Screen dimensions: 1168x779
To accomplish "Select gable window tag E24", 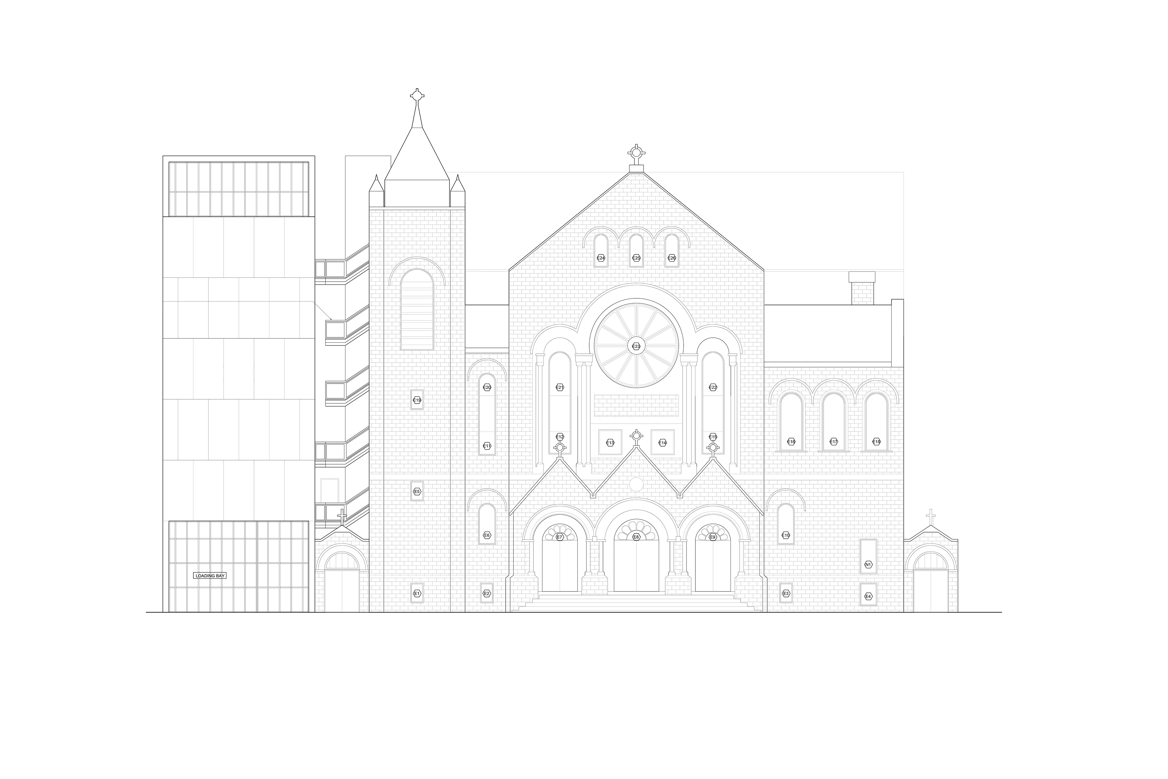I will tap(601, 258).
